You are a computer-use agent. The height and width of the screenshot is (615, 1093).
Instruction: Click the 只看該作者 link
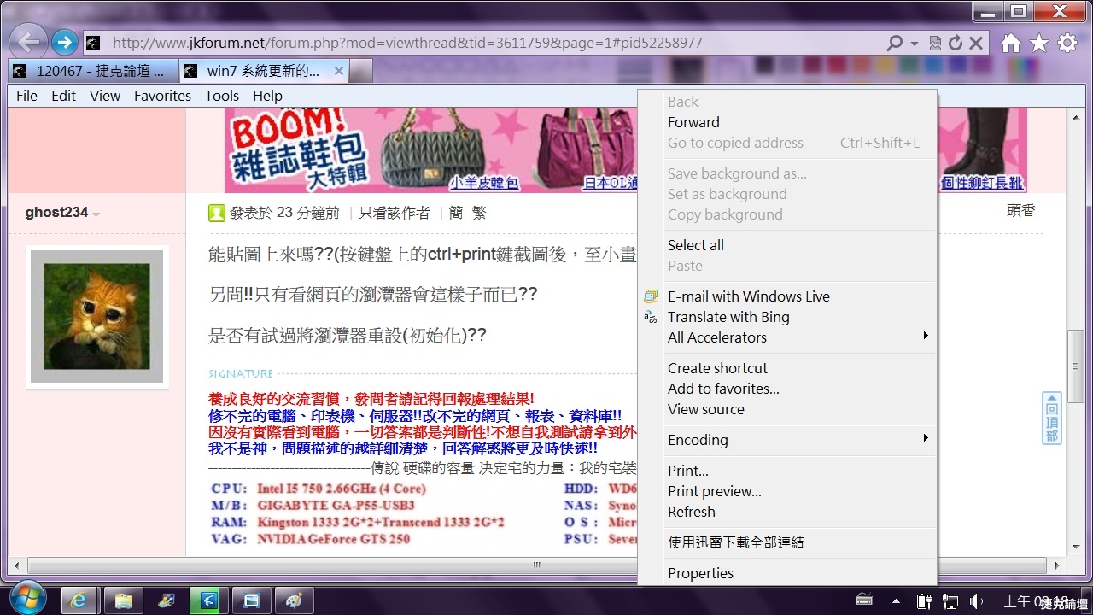[394, 213]
